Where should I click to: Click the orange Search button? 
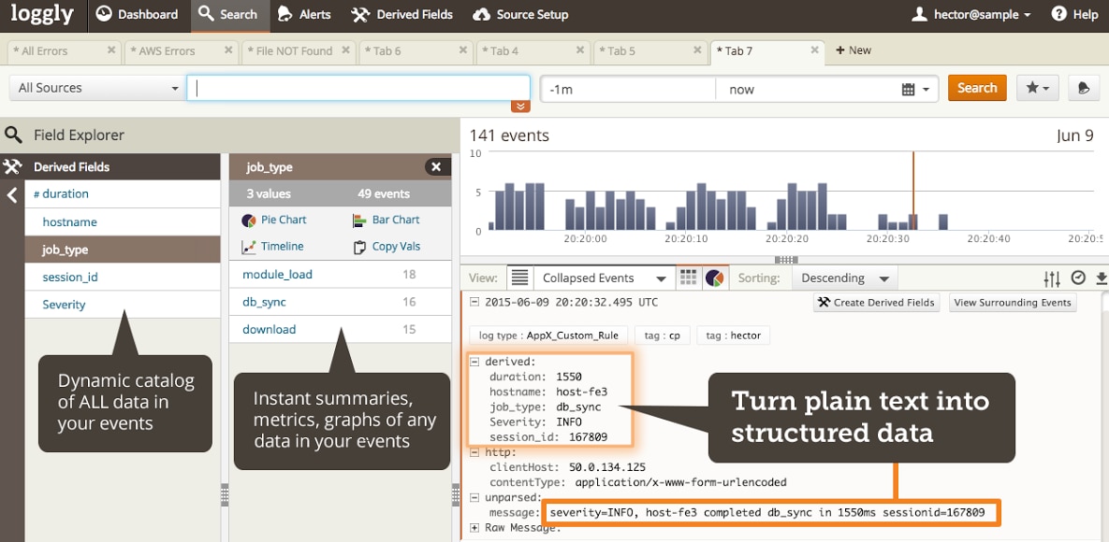[x=976, y=88]
